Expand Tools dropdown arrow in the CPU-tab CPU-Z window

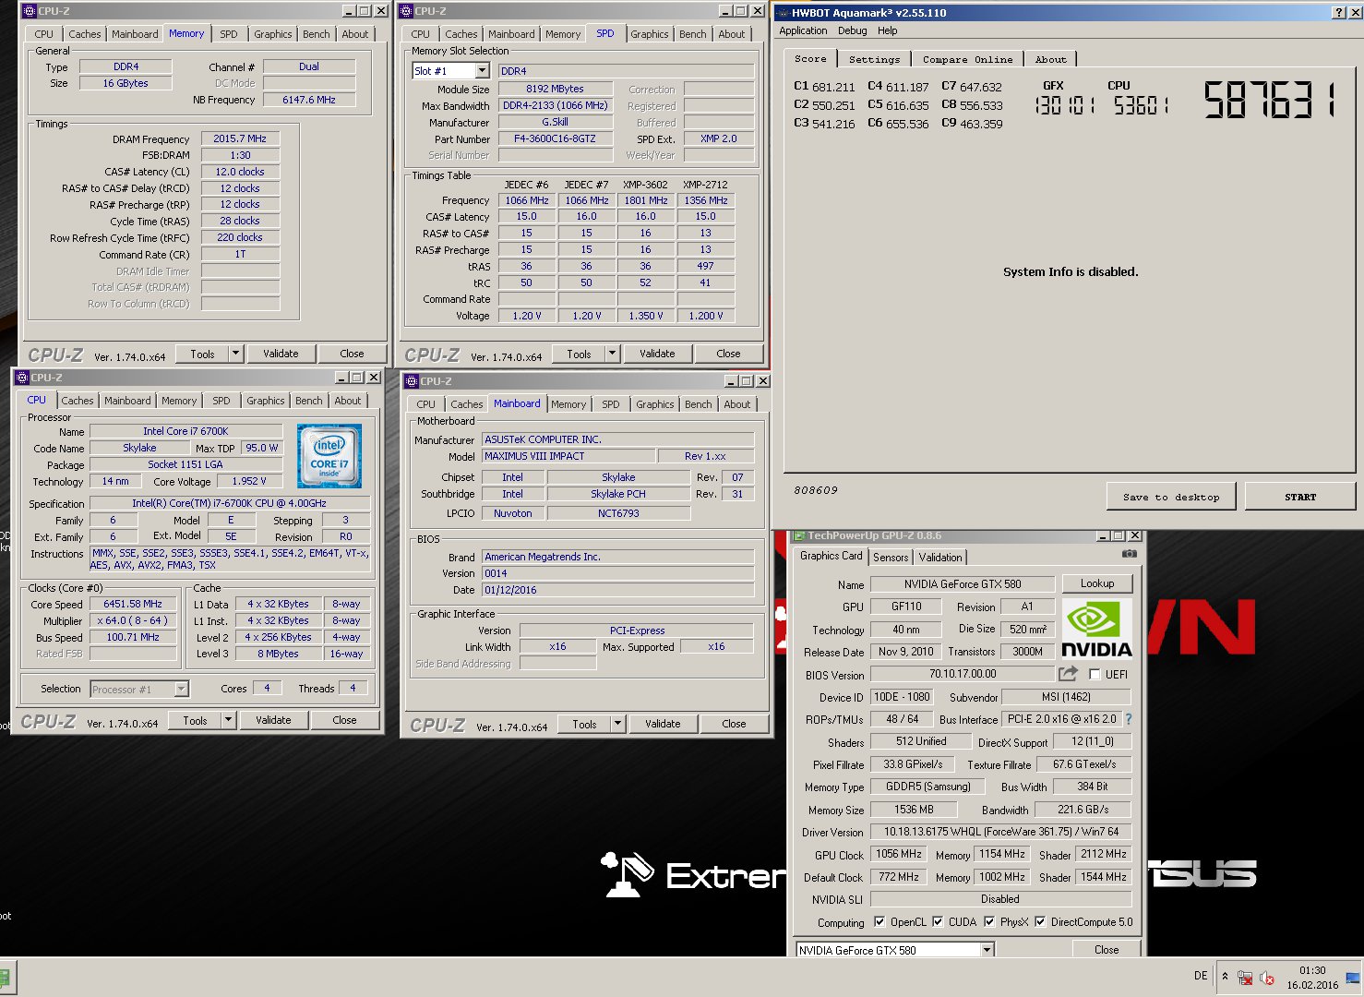pos(229,720)
